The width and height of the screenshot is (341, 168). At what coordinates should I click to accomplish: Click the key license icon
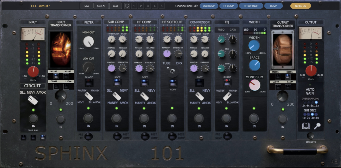[x=317, y=126]
